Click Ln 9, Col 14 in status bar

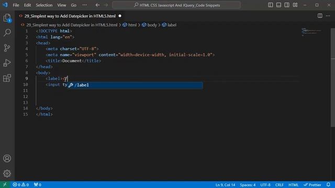[225, 184]
